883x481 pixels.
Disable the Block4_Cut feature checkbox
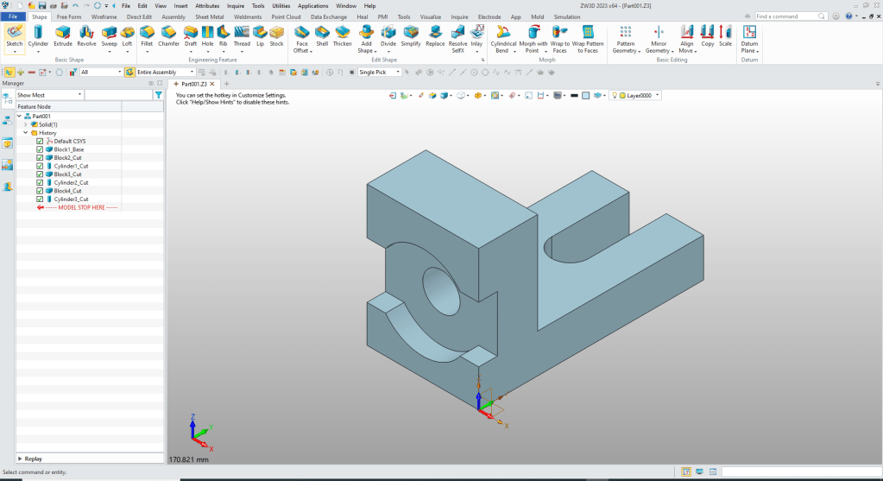click(40, 191)
